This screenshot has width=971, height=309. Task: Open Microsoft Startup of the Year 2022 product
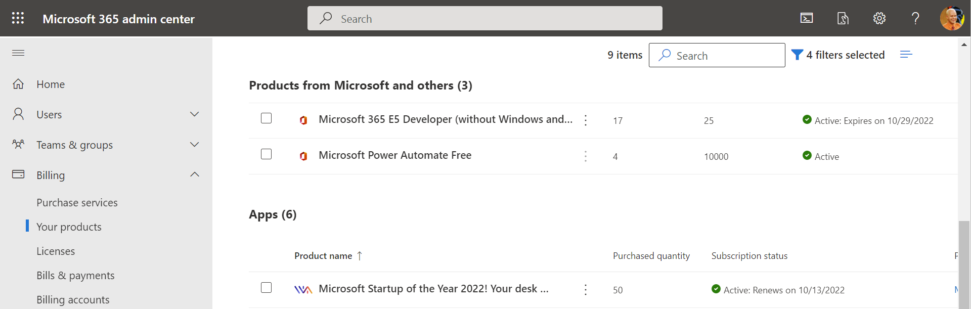coord(433,289)
